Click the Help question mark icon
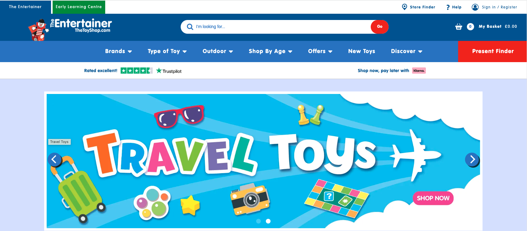 coord(448,7)
